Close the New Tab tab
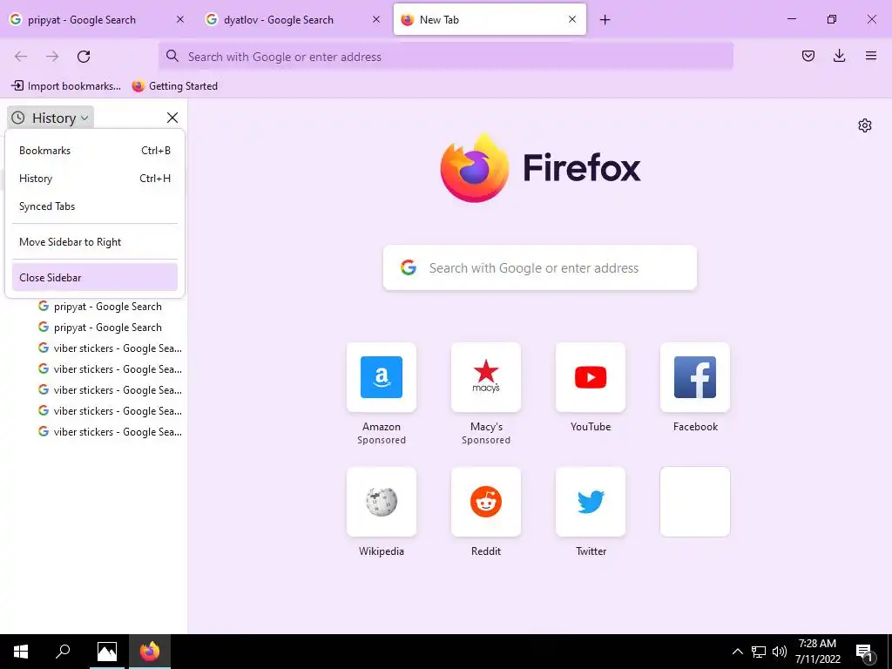 point(572,19)
